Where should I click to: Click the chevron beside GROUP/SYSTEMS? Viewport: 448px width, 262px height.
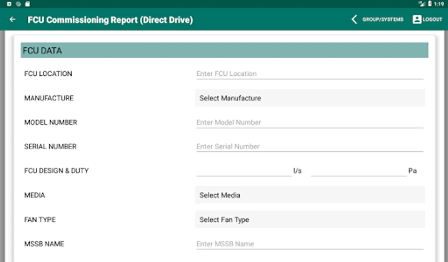354,20
